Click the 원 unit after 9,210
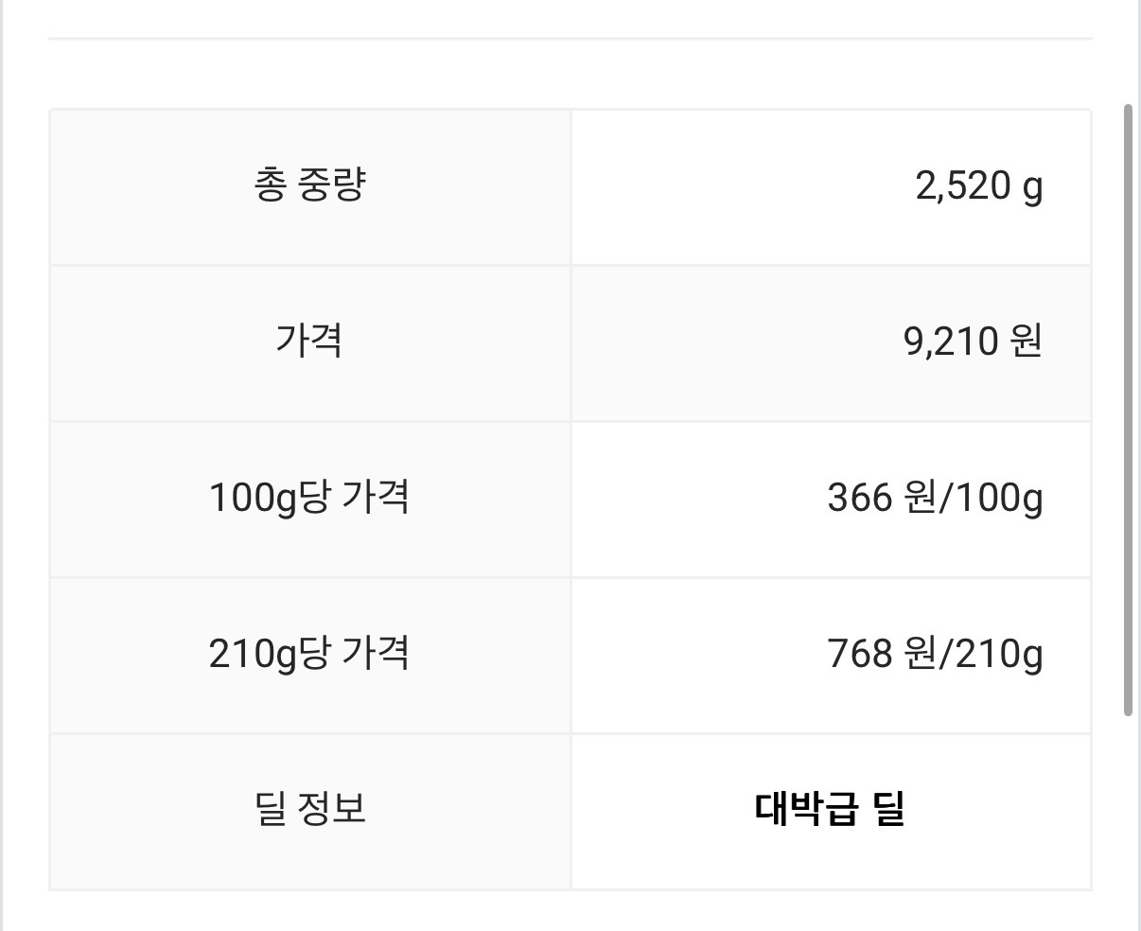Viewport: 1141px width, 931px height. pos(1027,341)
